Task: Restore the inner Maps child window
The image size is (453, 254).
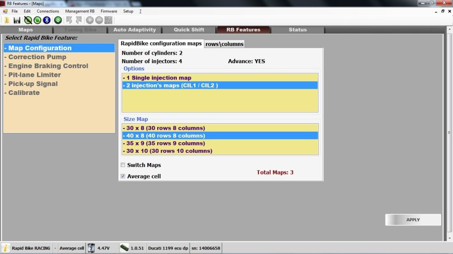Action: pos(443,11)
